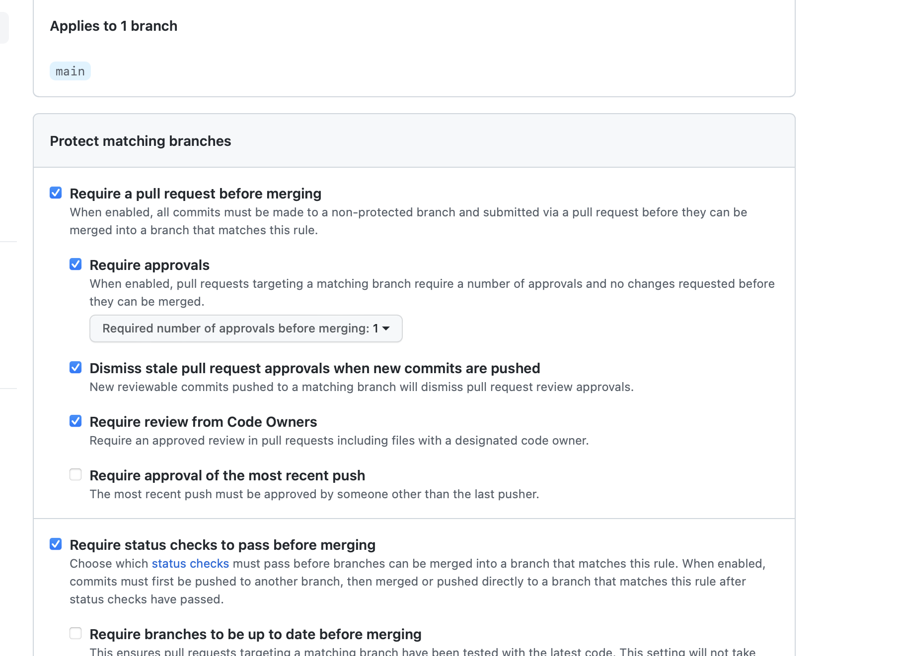Screen dimensions: 900x656
Task: Click the "Applies to 1 branch" heading
Action: tap(113, 26)
